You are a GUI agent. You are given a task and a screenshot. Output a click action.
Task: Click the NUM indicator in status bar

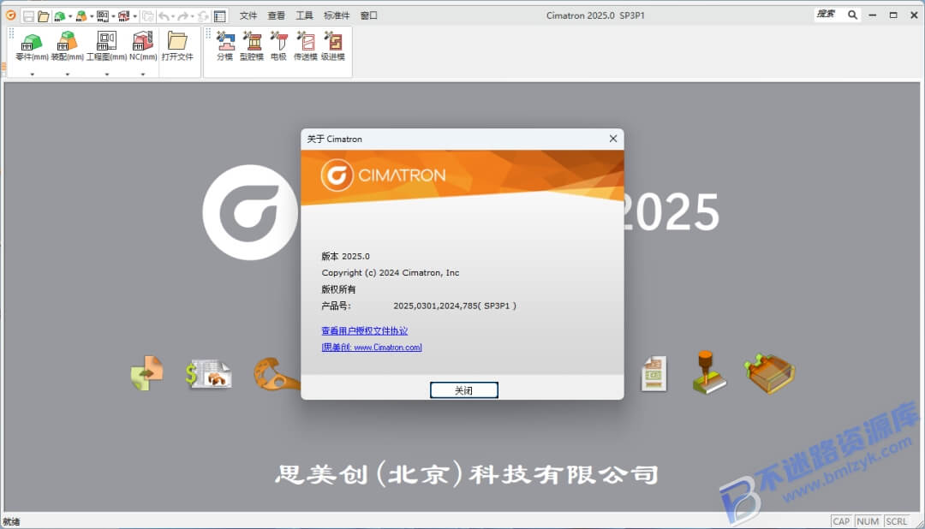tap(868, 521)
